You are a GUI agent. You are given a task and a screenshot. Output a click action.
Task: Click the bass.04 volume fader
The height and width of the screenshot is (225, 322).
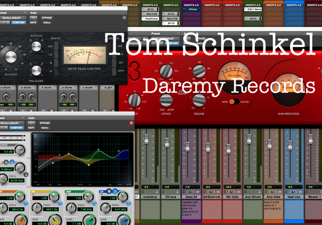click(x=187, y=147)
